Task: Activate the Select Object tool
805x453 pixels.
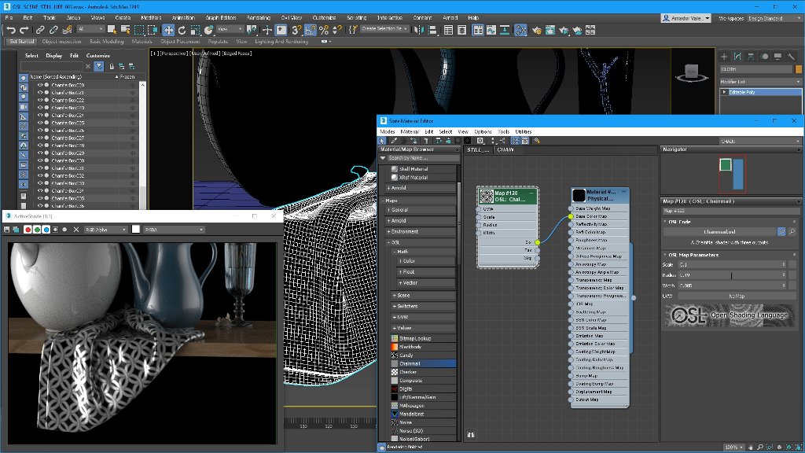Action: point(112,31)
